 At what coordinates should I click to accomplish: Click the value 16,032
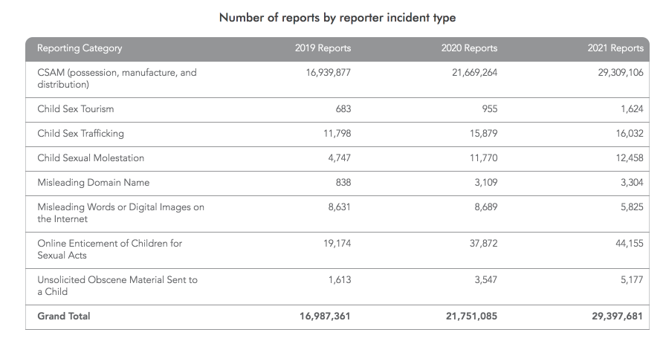[630, 134]
